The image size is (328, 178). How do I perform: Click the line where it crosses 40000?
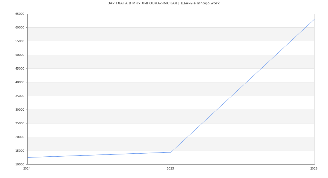(246, 82)
